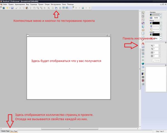Open the Файл menu
Viewport: 167px width, 133px height.
[x=5, y=5]
